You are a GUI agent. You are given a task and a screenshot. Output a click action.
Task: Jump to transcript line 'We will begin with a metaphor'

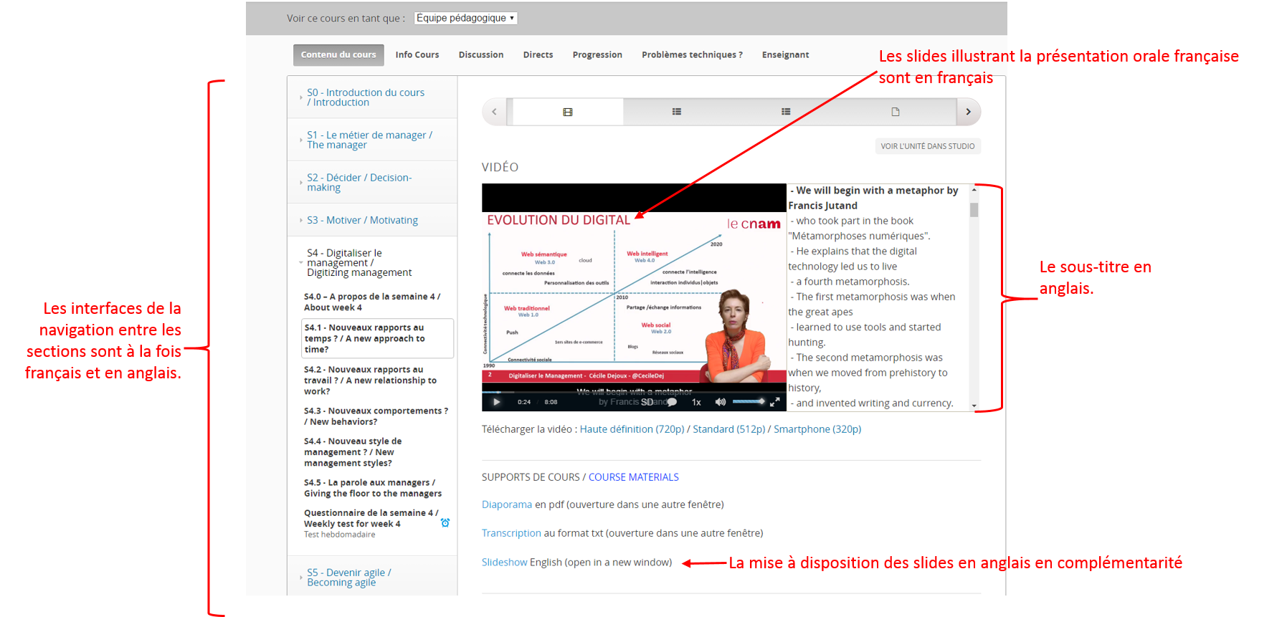tap(873, 198)
